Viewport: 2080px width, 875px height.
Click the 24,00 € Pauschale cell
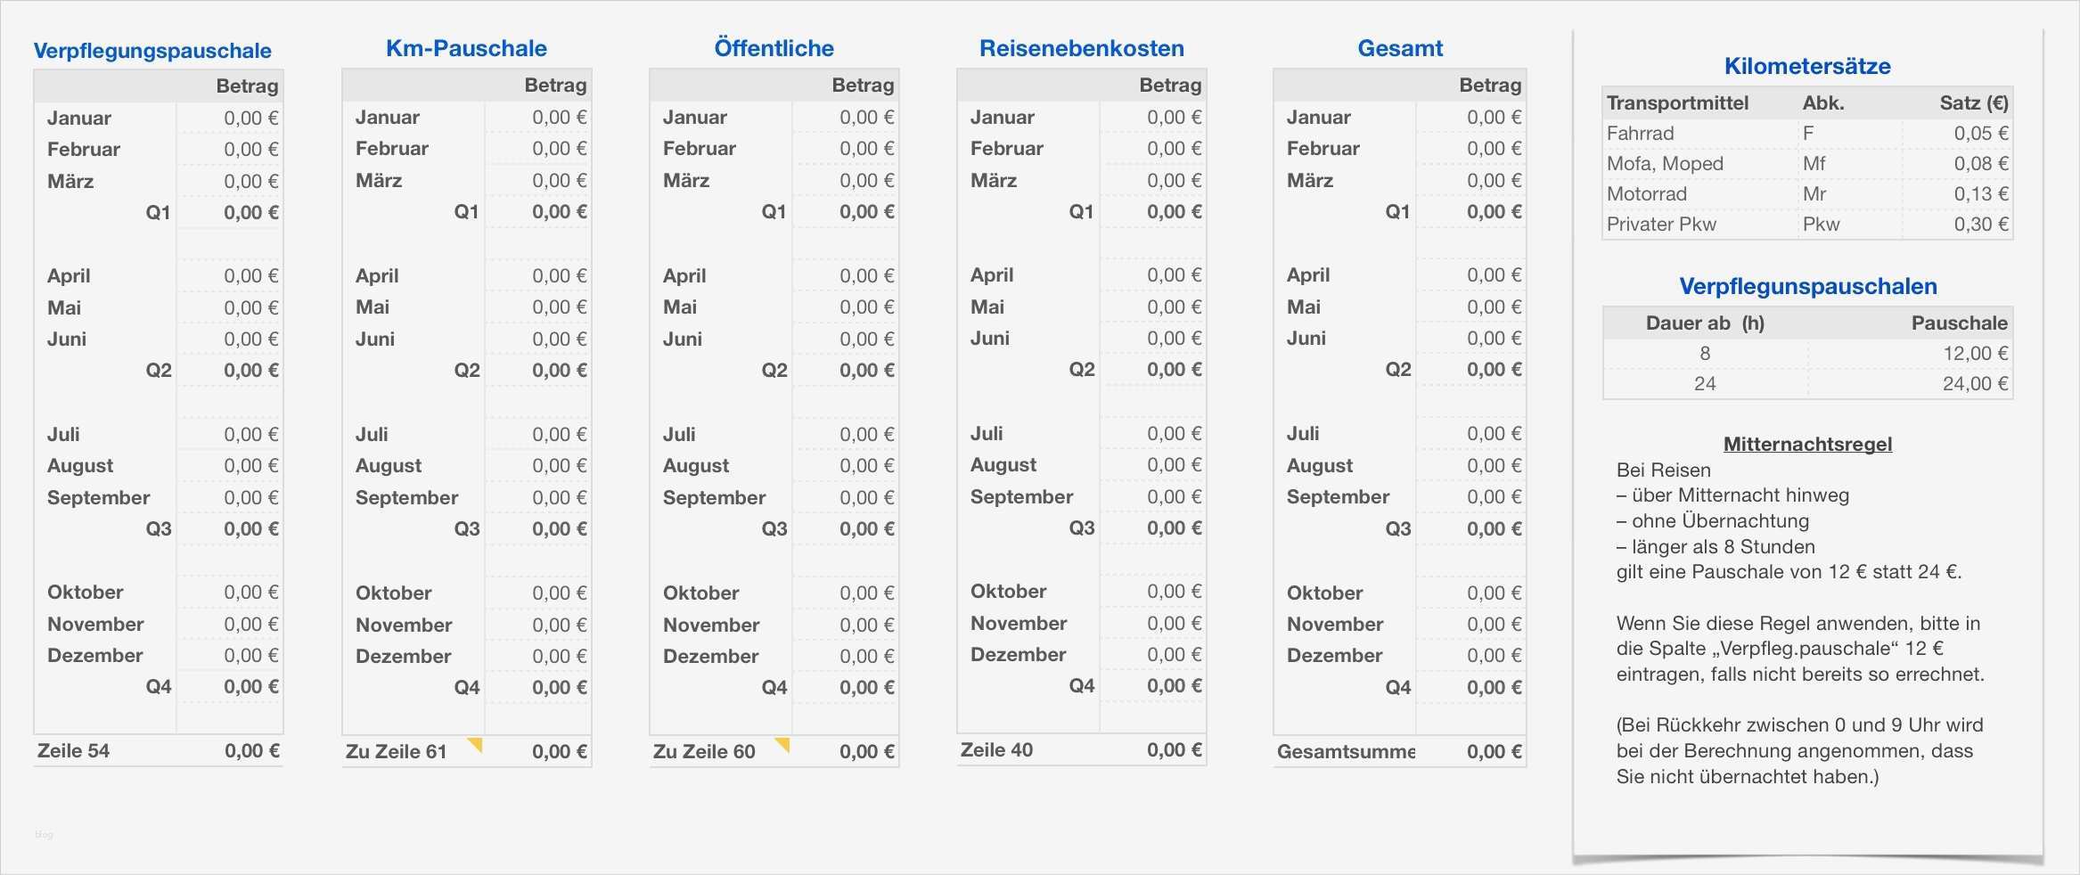[x=1975, y=384]
